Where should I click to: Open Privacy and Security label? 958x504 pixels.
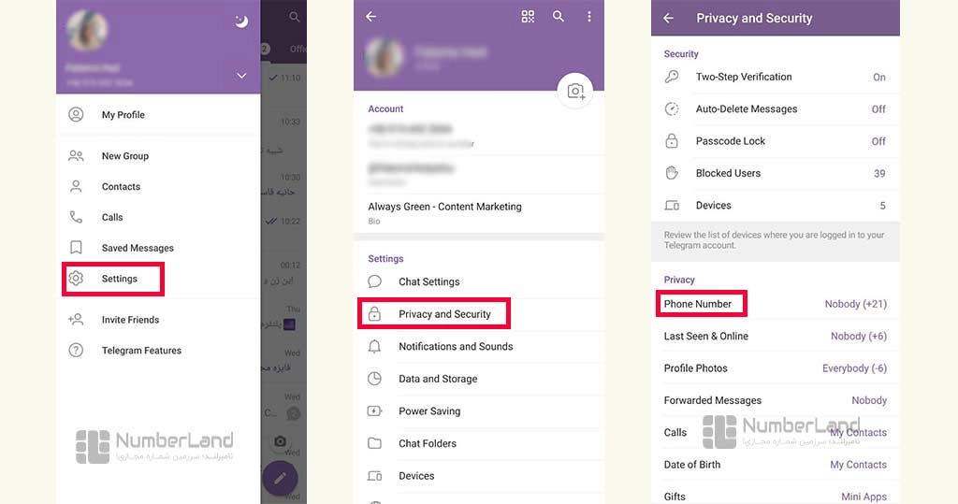point(444,314)
